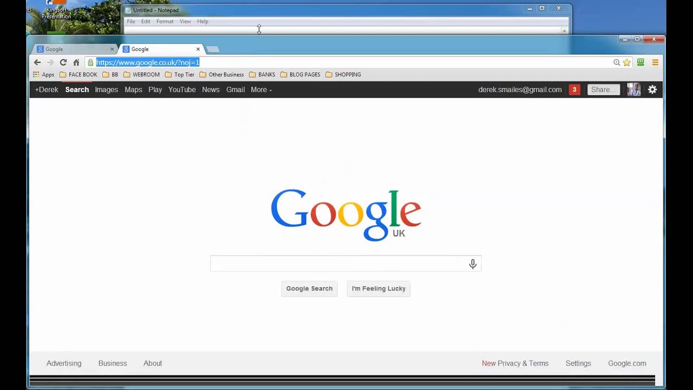Go to Play in the Google bar
This screenshot has height=390, width=693.
pyautogui.click(x=155, y=90)
